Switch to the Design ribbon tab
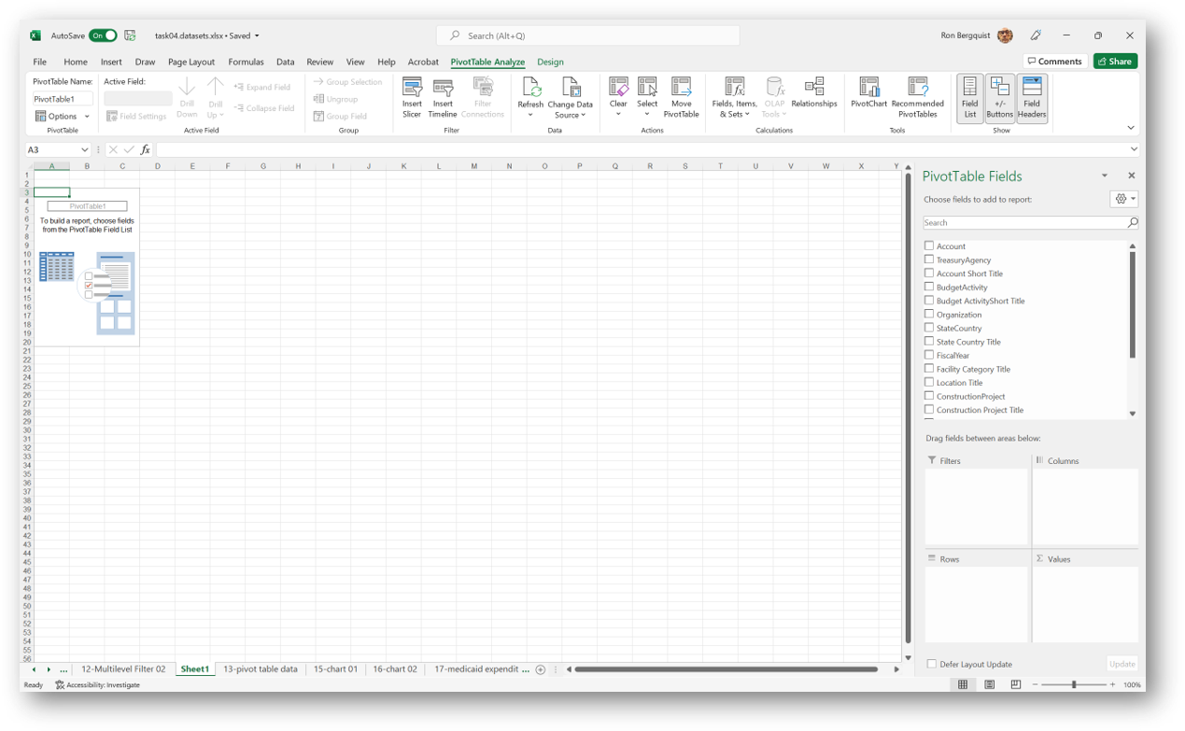The width and height of the screenshot is (1185, 731). [550, 62]
